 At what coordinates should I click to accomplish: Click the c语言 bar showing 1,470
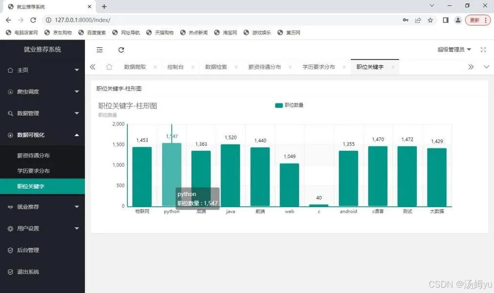[378, 176]
